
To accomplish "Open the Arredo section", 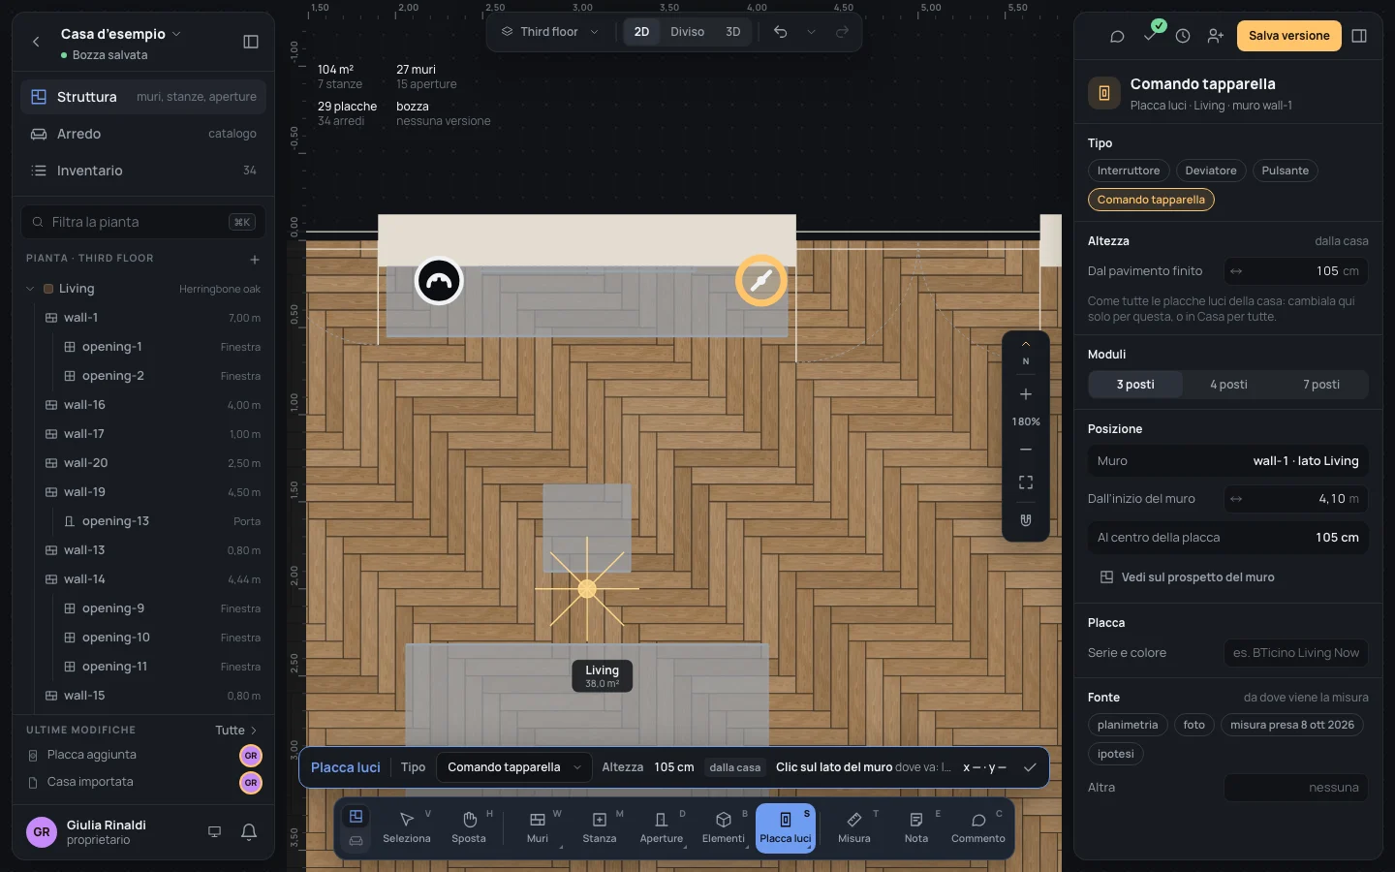I will (x=143, y=134).
